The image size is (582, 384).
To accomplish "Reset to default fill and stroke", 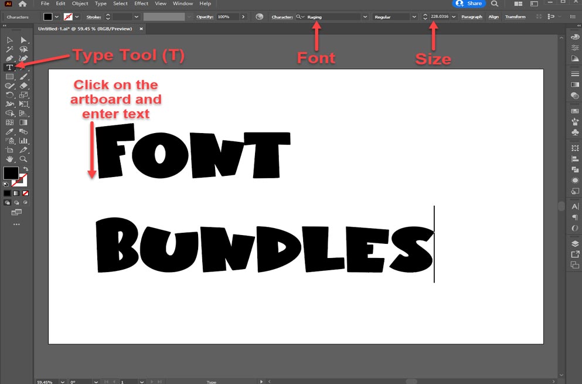I will coord(5,184).
